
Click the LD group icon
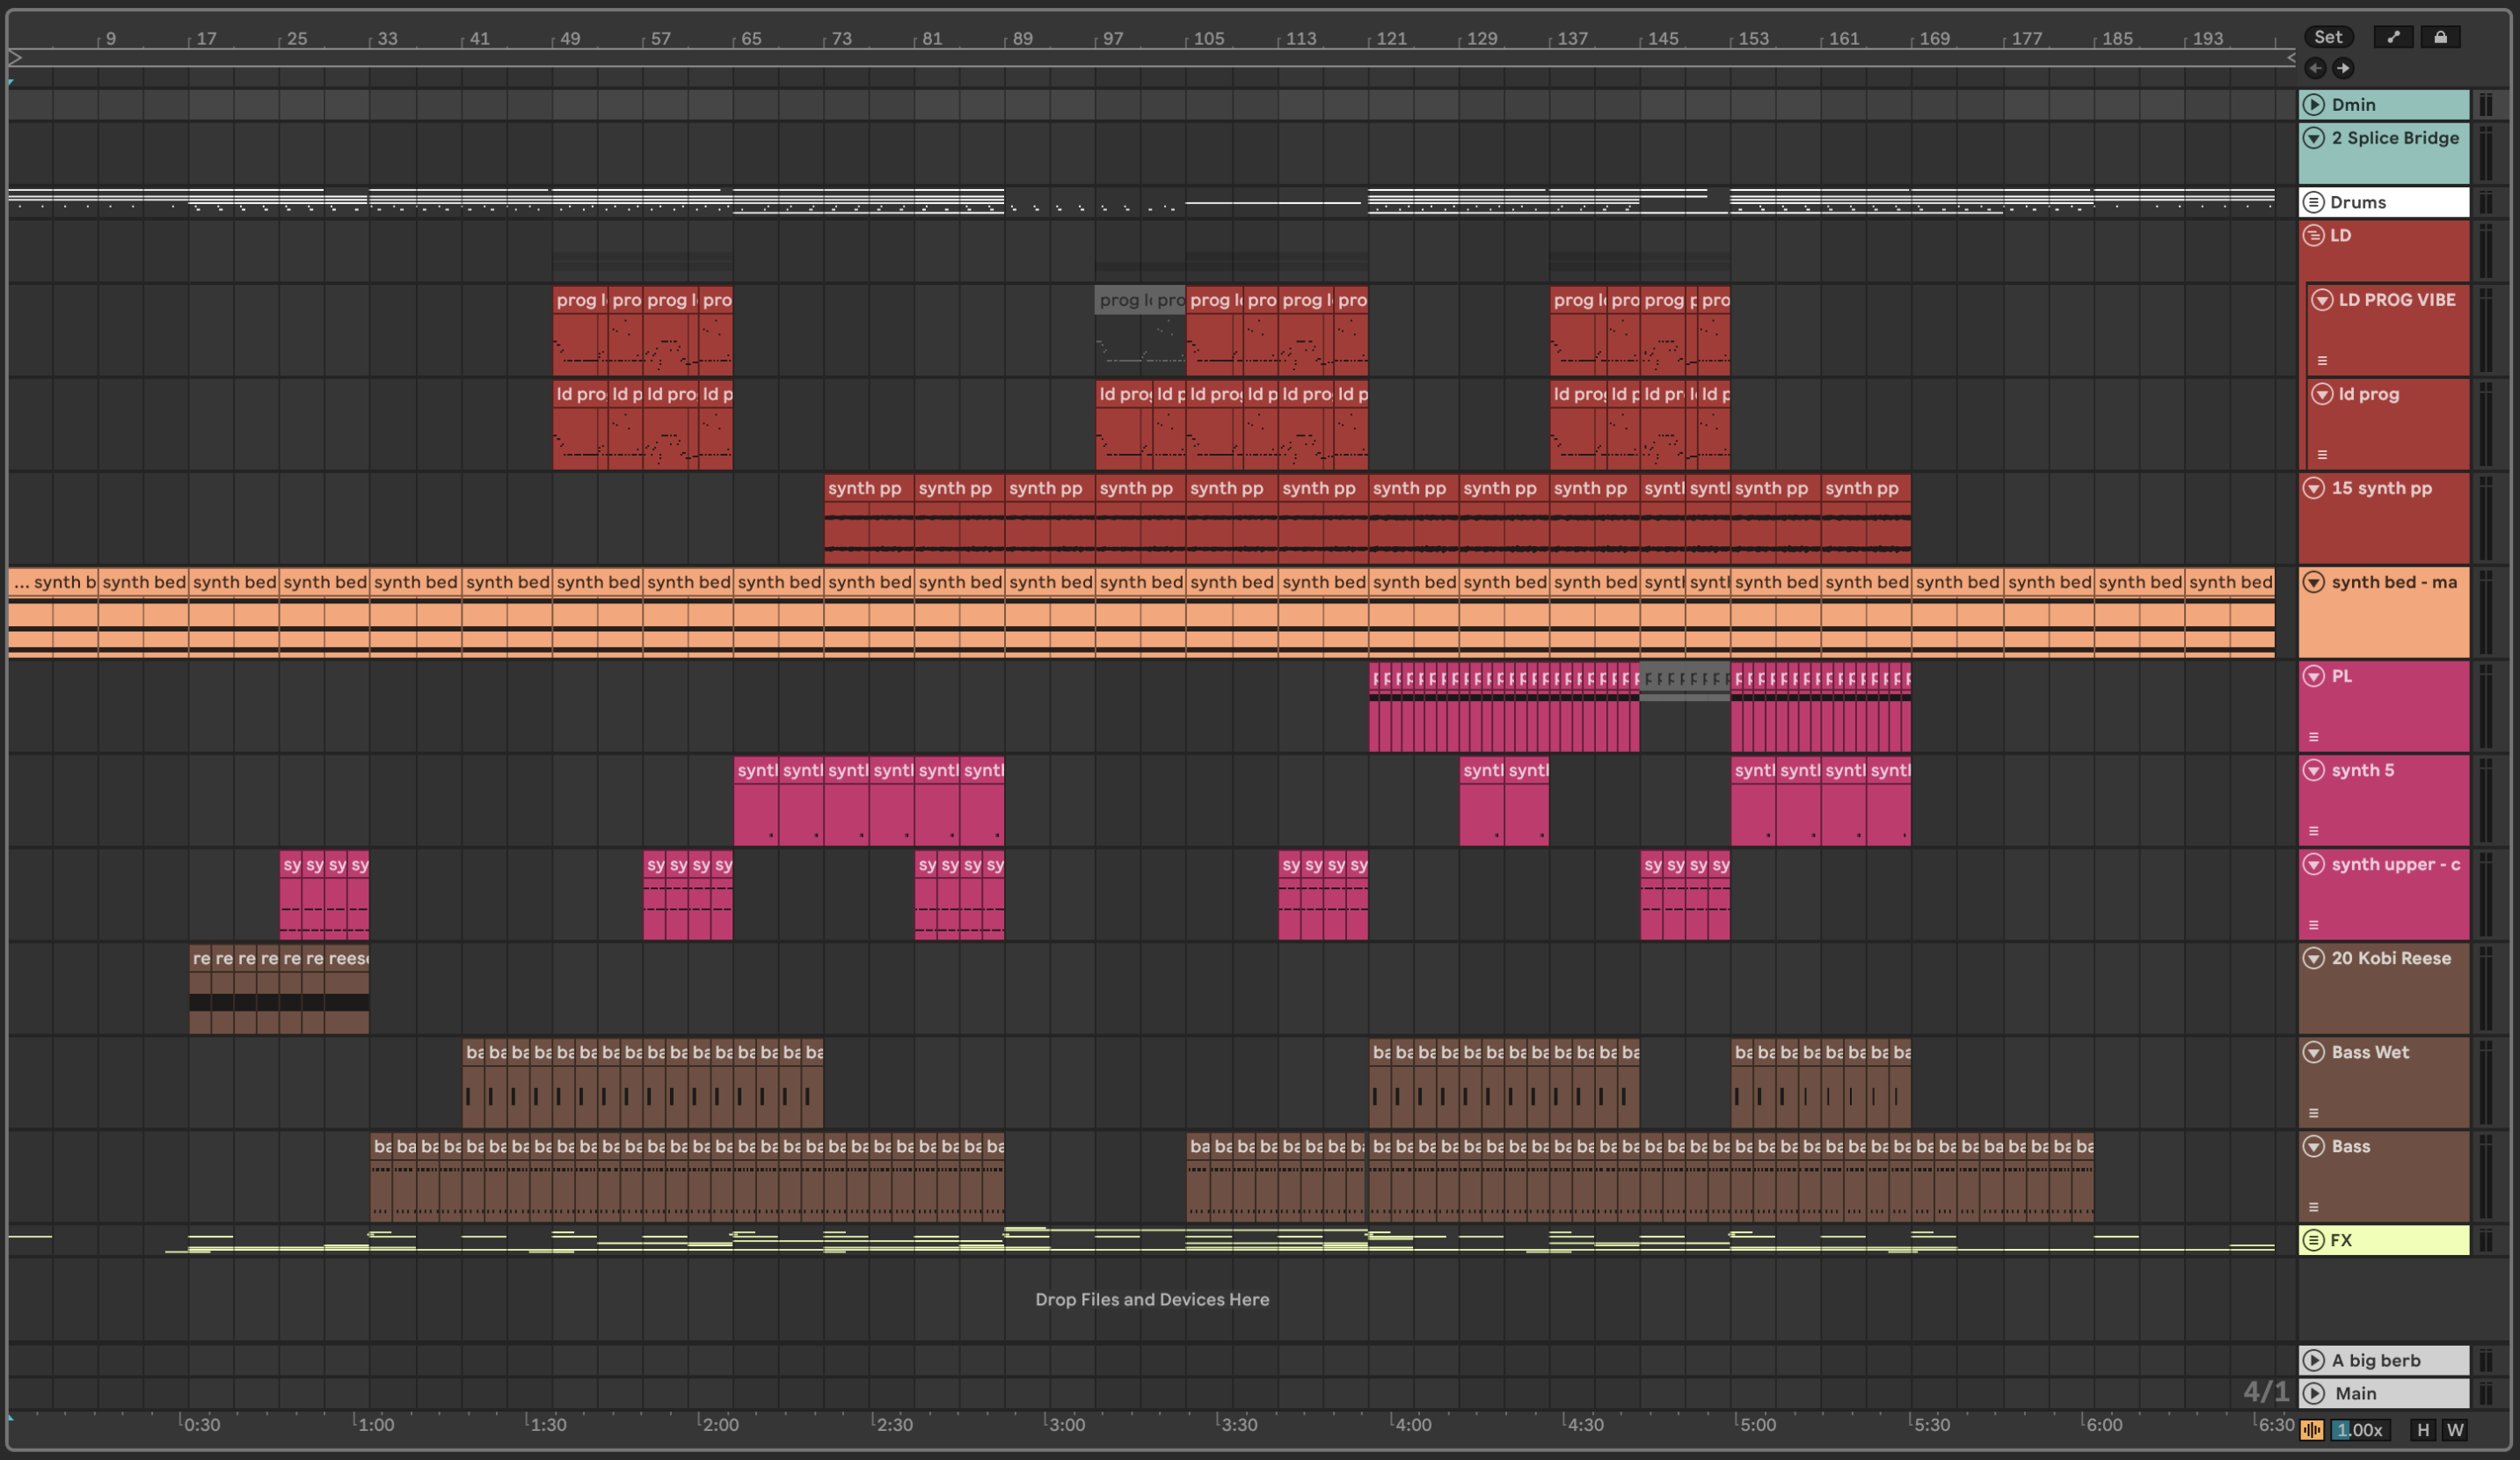2313,236
